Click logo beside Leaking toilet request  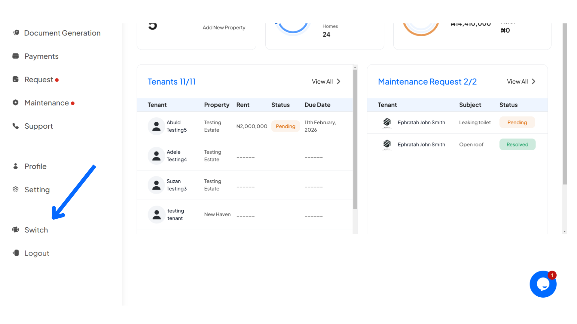coord(387,122)
